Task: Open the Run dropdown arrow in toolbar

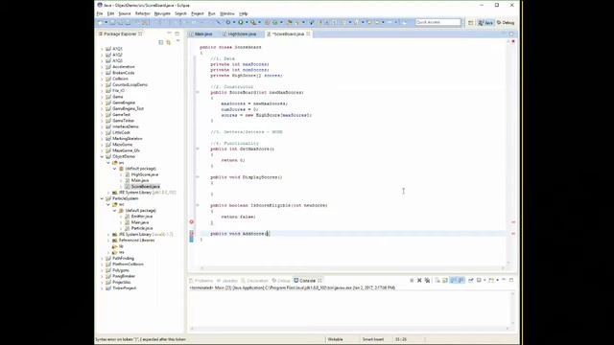Action: tap(247, 23)
